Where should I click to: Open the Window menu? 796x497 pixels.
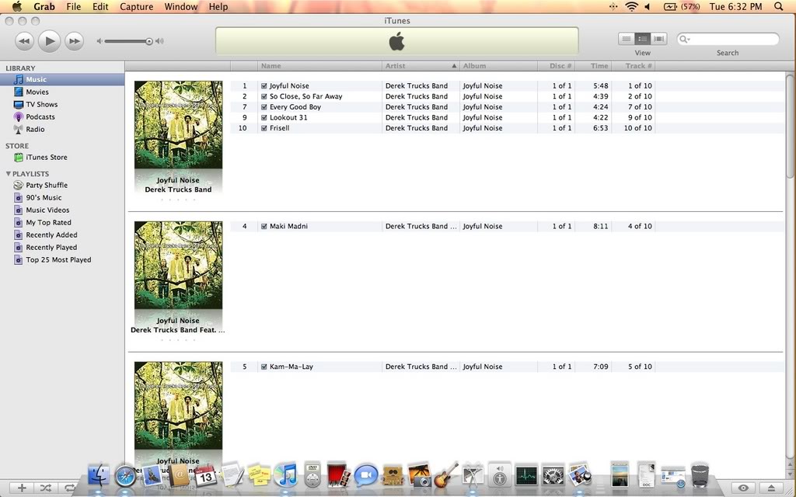point(180,6)
